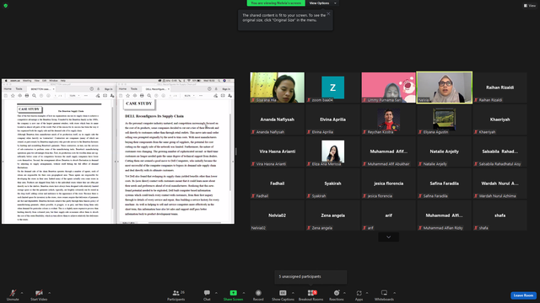This screenshot has height=303, width=540.
Task: Toggle Show Captions
Action: pos(283,295)
